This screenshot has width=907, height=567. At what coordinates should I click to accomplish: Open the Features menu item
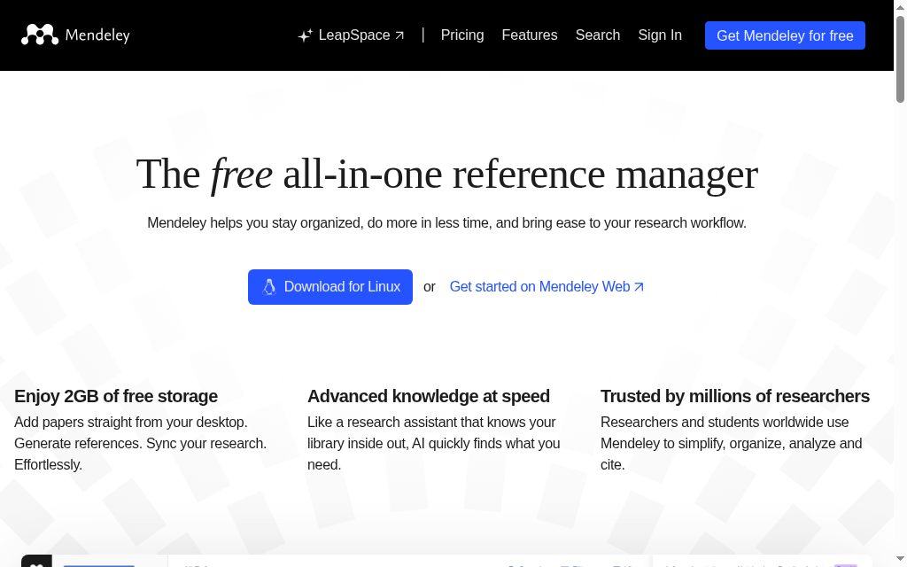coord(530,35)
